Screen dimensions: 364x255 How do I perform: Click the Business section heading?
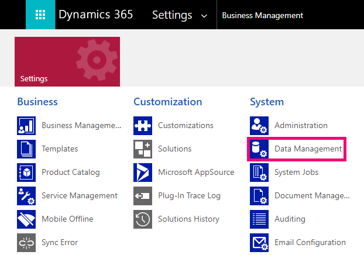point(37,102)
